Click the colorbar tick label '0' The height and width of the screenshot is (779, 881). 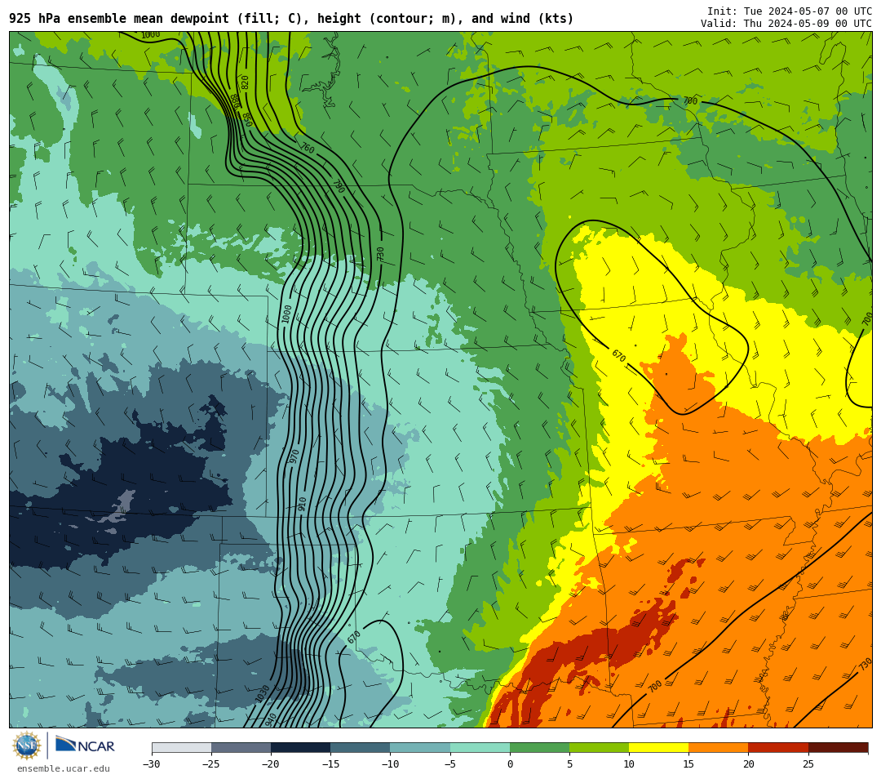[x=510, y=763]
